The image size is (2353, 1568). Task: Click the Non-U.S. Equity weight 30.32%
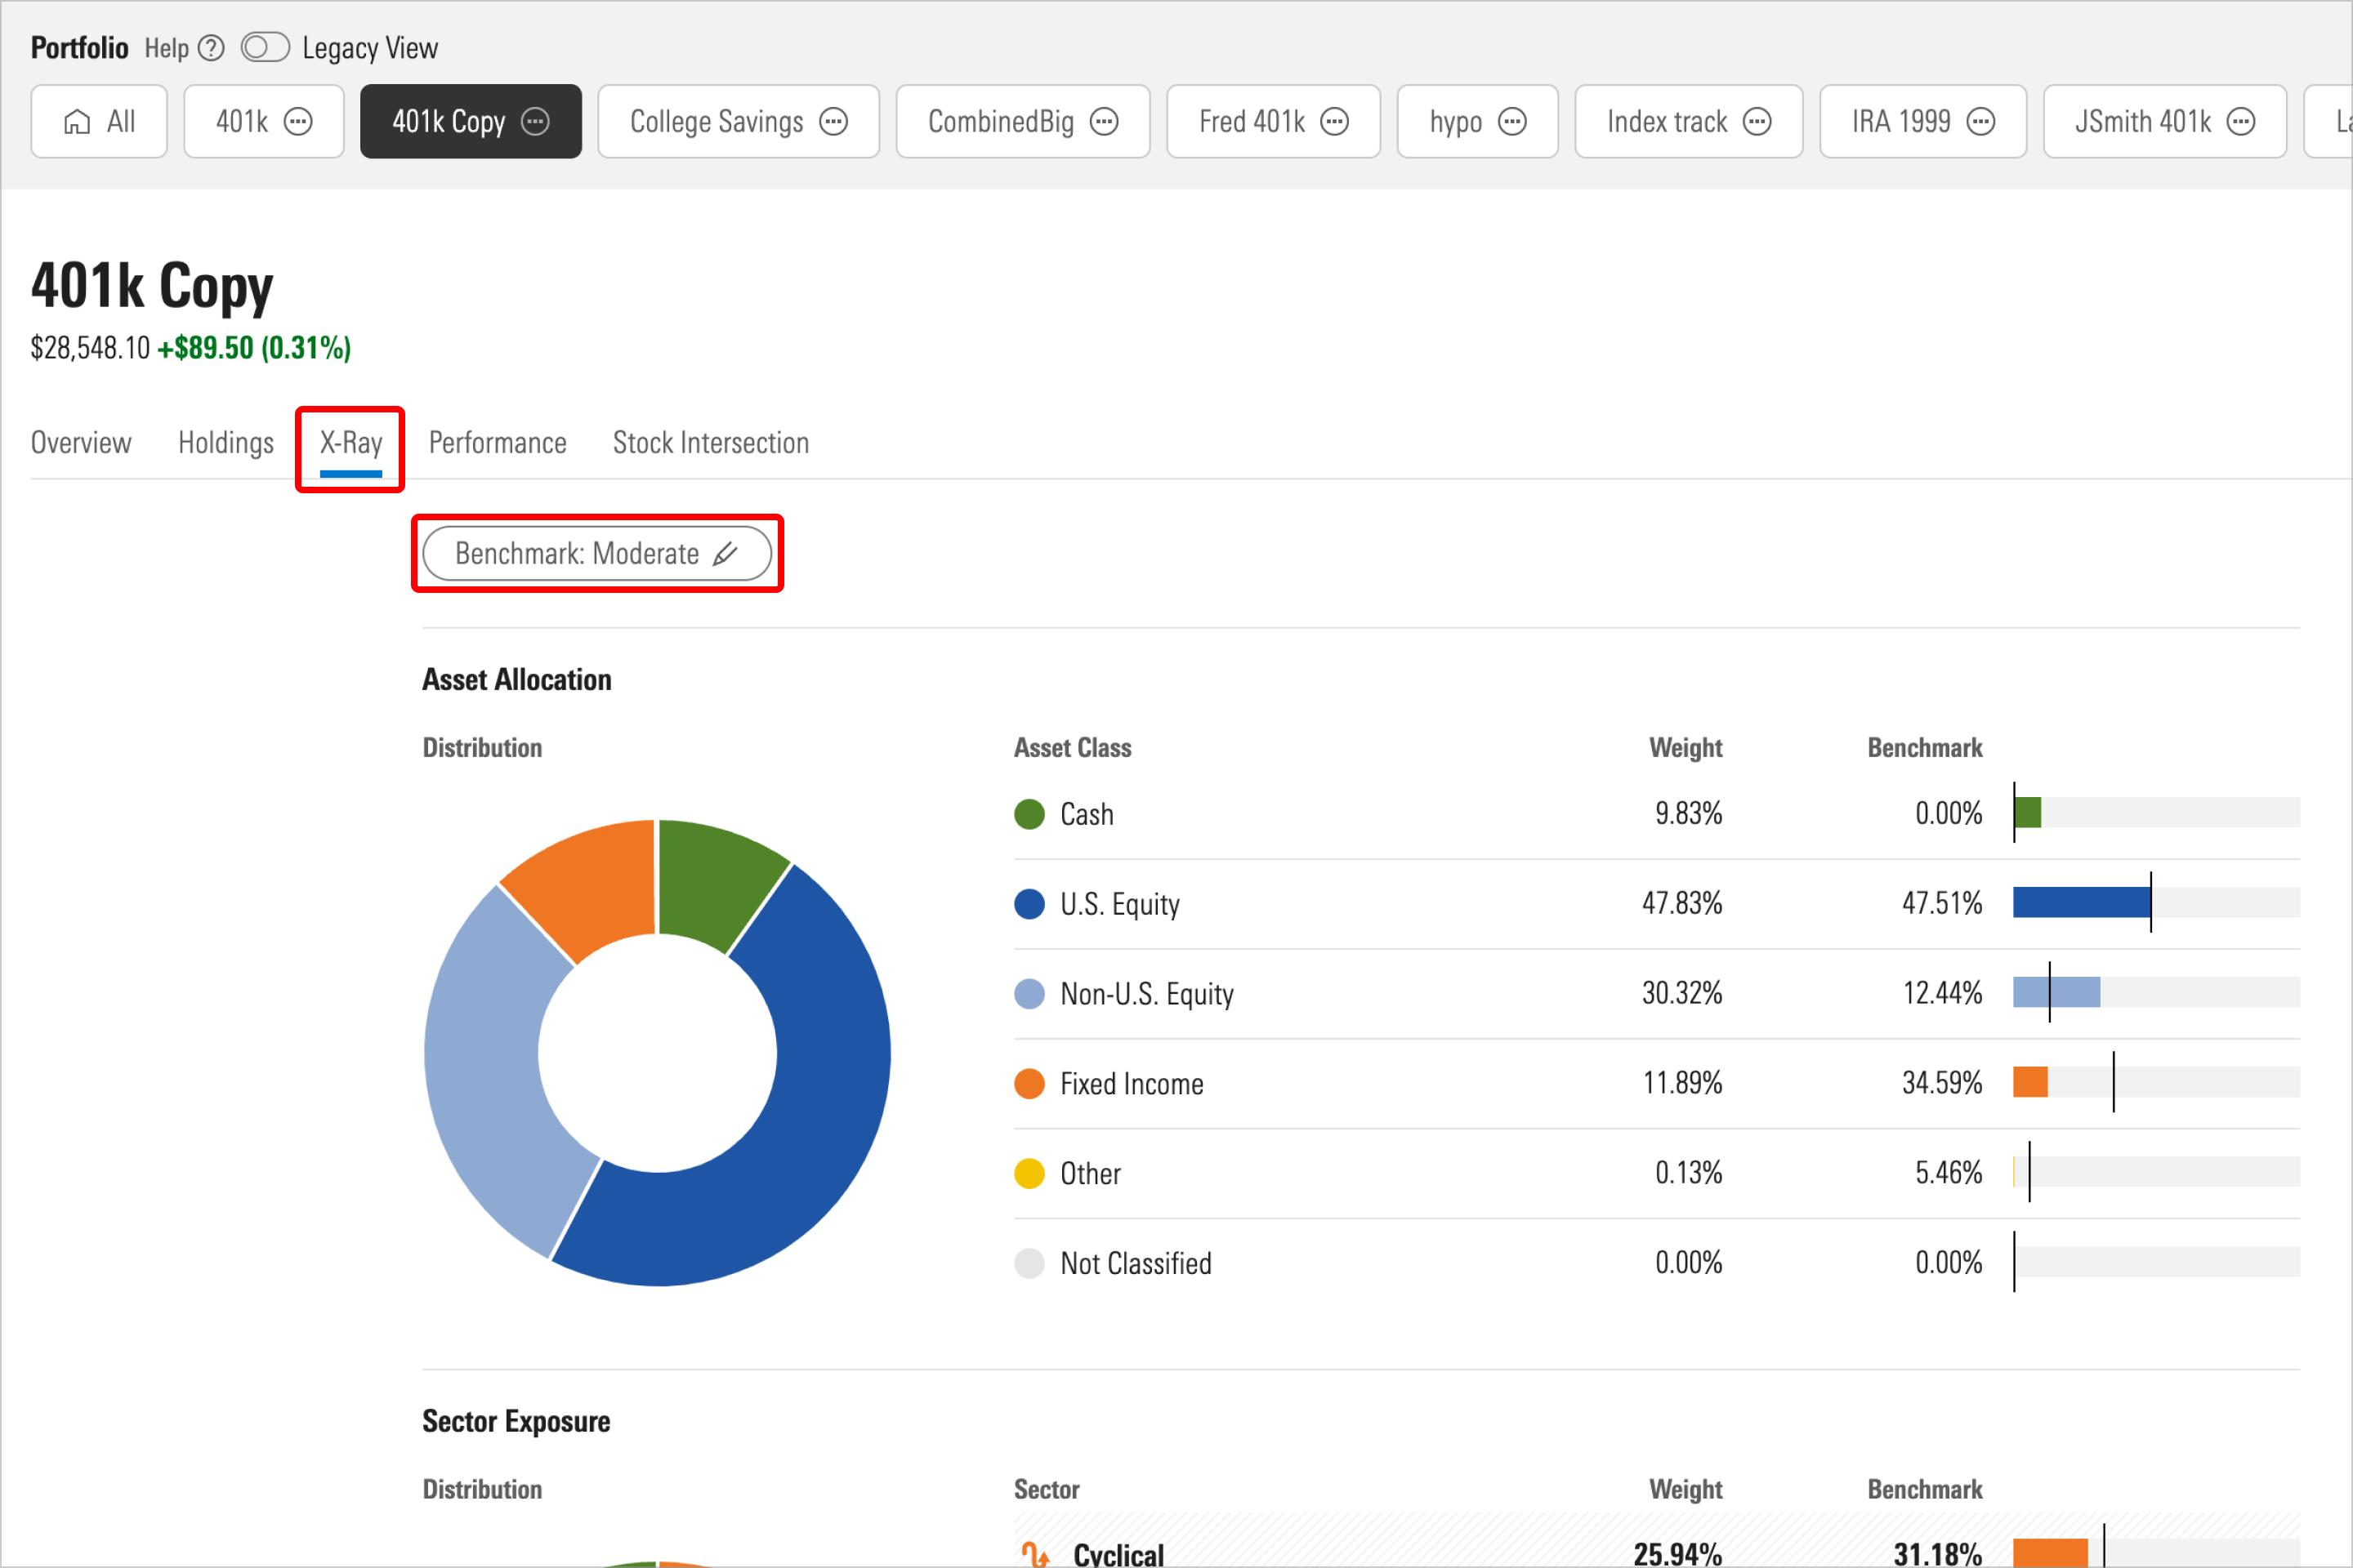click(1681, 994)
